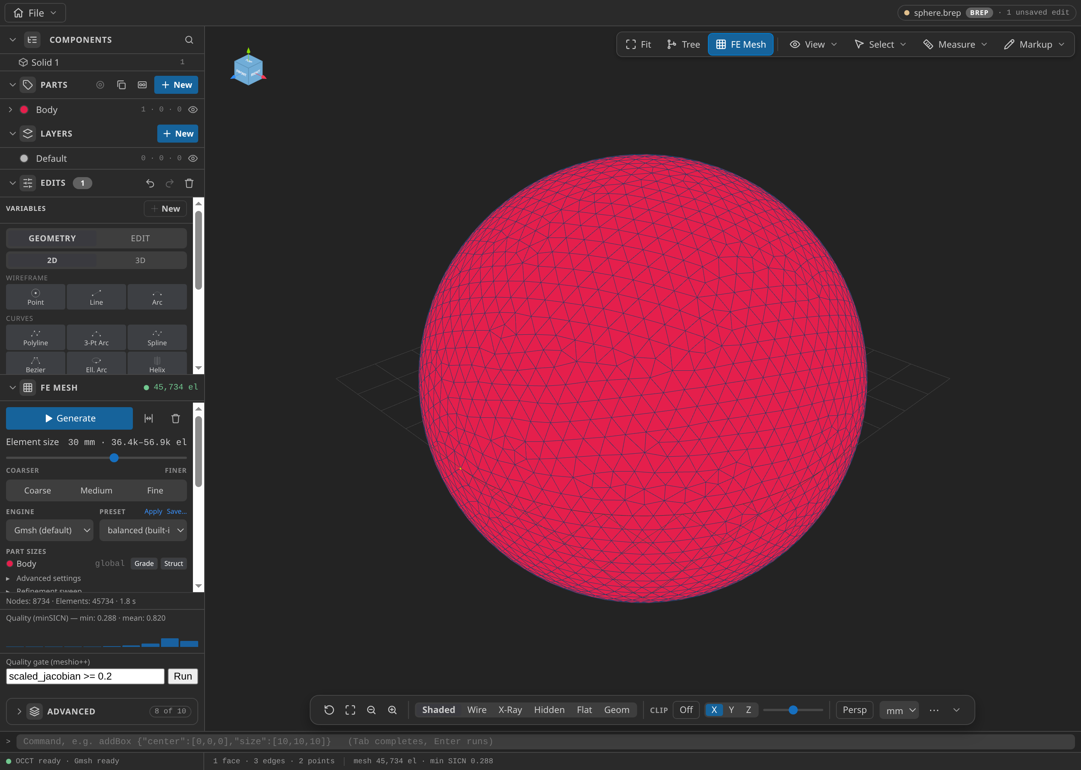Click the group icon beside PARTS New button
1081x770 pixels.
[142, 85]
